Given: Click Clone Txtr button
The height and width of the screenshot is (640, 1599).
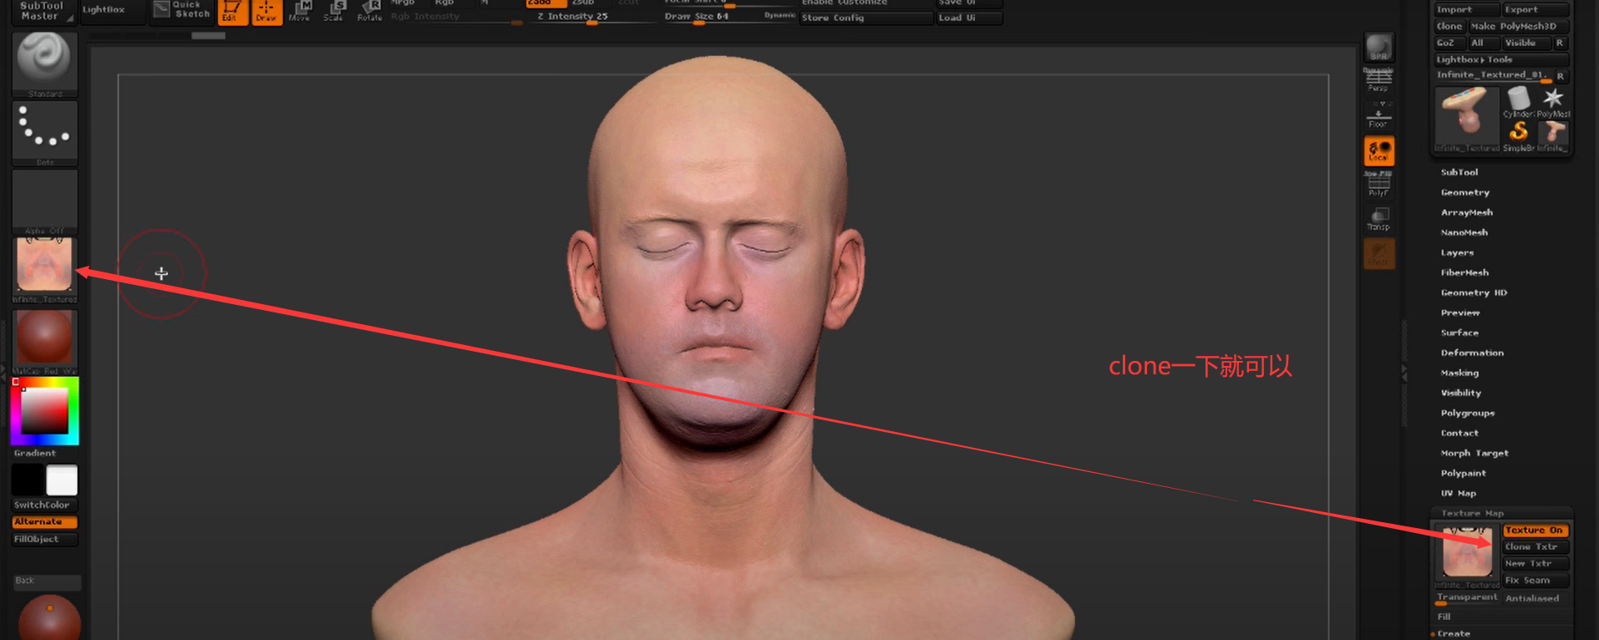Looking at the screenshot, I should point(1536,547).
